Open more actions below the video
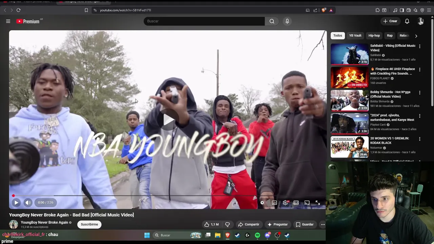Image resolution: width=434 pixels, height=244 pixels. (323, 224)
